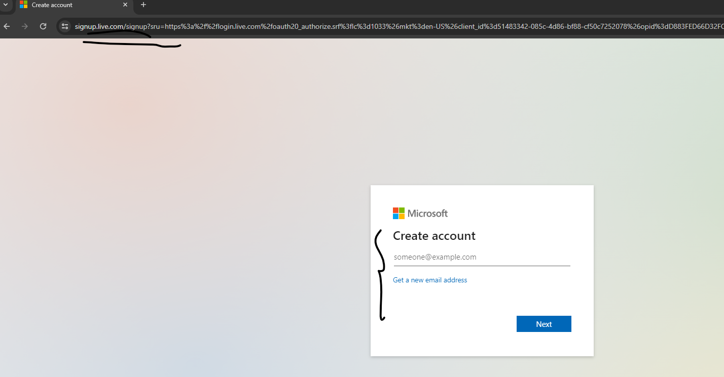
Task: Click the grayed forward navigation arrow
Action: point(25,26)
